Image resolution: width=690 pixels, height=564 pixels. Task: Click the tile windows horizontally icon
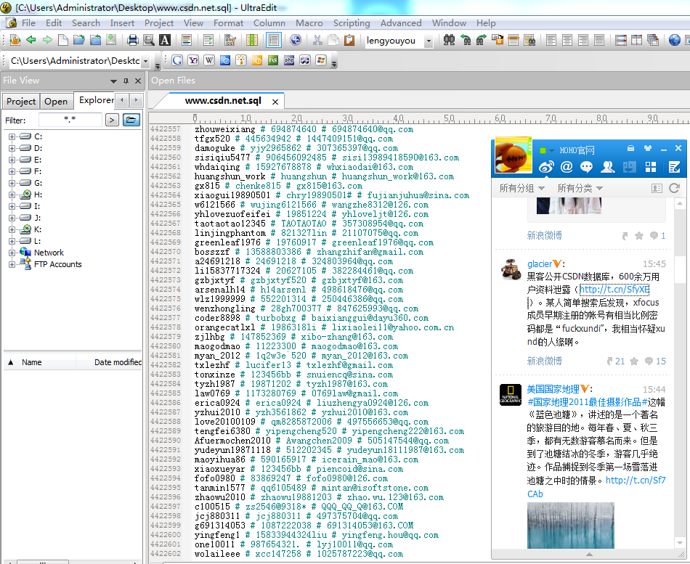(621, 41)
